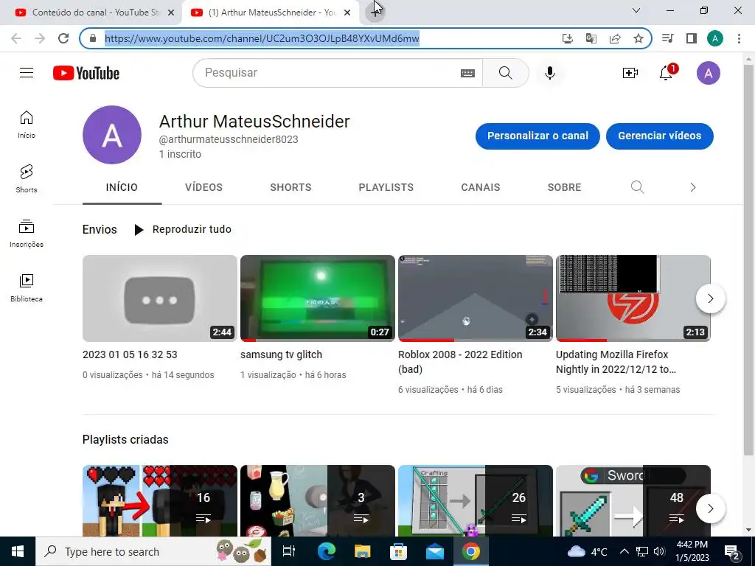Viewport: 755px width, 566px height.
Task: Close the Conteúdo do canal browser tab
Action: tap(171, 13)
